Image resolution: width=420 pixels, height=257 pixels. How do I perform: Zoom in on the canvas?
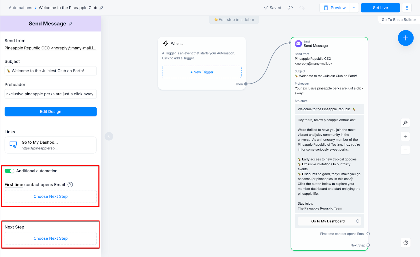pyautogui.click(x=405, y=136)
